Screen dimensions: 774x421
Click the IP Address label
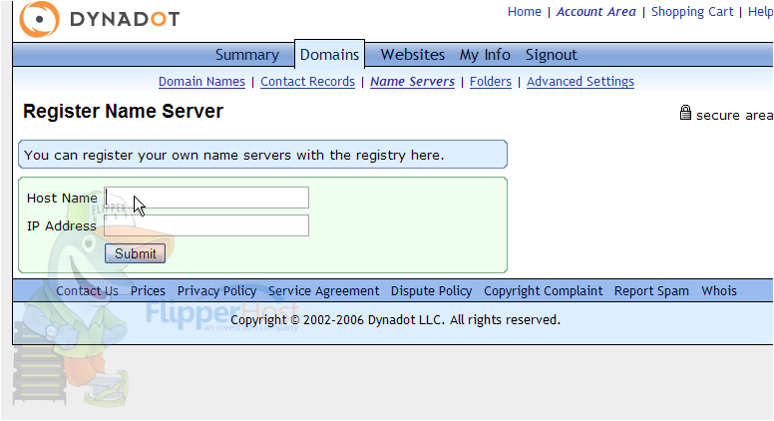tap(61, 226)
